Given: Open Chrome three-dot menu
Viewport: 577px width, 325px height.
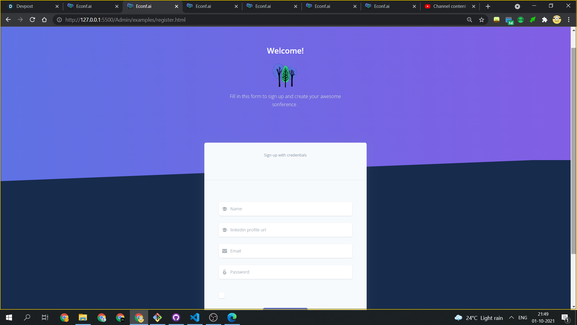Looking at the screenshot, I should (569, 20).
